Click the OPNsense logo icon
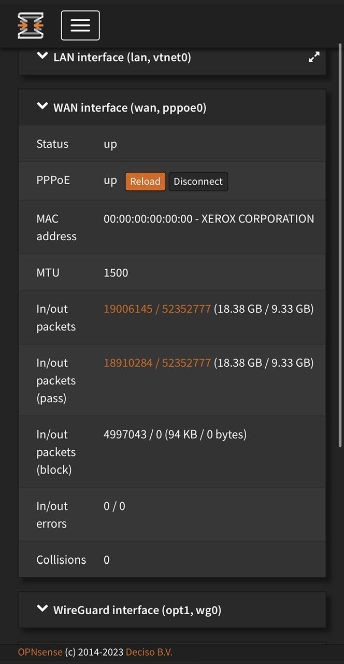The width and height of the screenshot is (344, 664). coord(31,25)
